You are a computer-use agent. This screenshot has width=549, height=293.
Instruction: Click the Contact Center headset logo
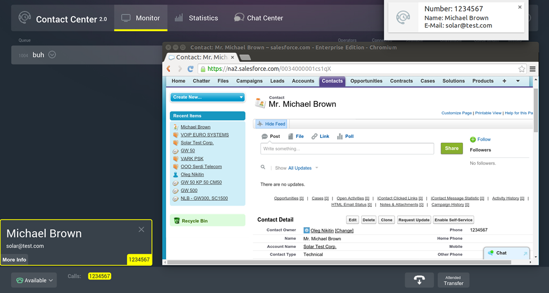25,18
